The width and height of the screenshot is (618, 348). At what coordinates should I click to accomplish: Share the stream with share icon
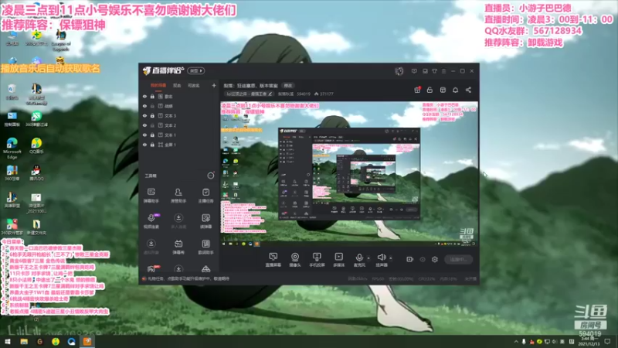[468, 90]
